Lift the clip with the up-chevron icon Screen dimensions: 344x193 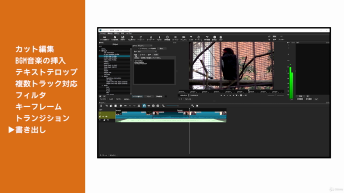point(130,106)
